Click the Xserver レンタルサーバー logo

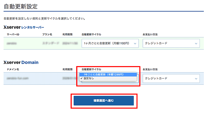pyautogui.click(x=24, y=27)
